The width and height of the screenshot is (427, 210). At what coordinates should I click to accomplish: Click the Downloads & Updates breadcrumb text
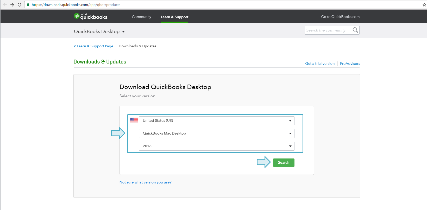(x=137, y=46)
